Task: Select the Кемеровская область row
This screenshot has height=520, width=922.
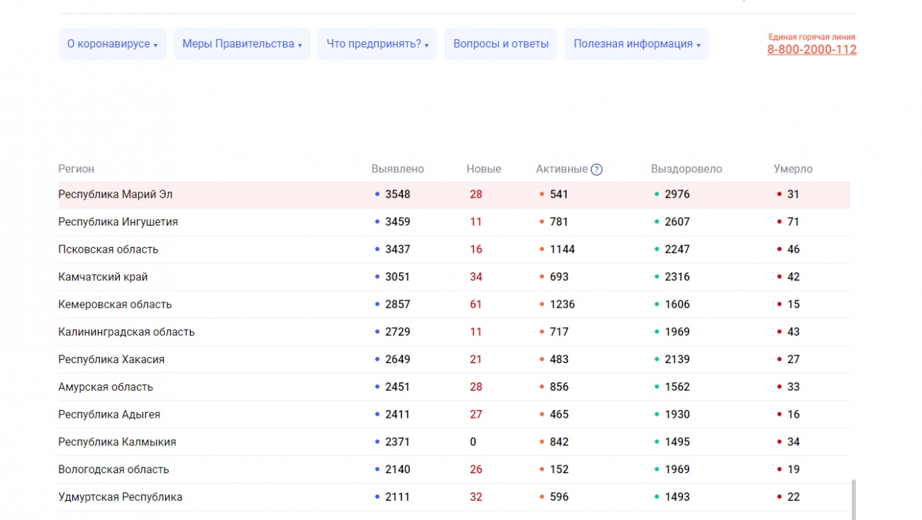Action: coord(115,305)
